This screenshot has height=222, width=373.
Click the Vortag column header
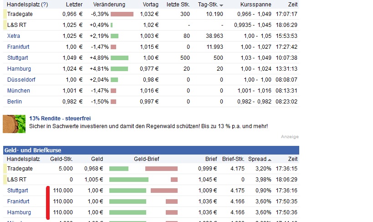(151, 5)
